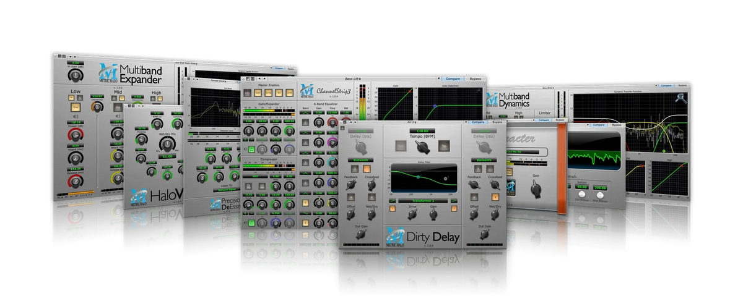The height and width of the screenshot is (296, 743).
Task: Click the 120.00 tempo value field
Action: tap(423, 131)
